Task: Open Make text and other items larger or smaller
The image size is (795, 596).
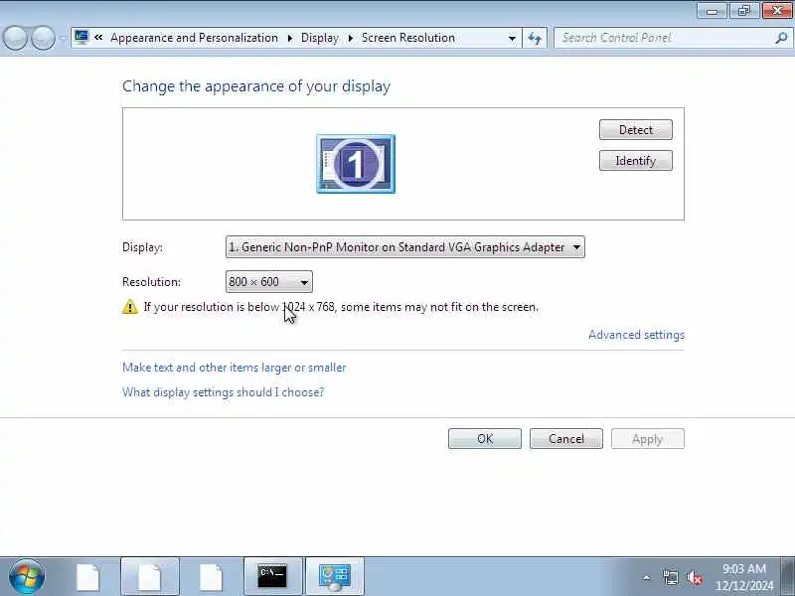Action: (x=235, y=368)
